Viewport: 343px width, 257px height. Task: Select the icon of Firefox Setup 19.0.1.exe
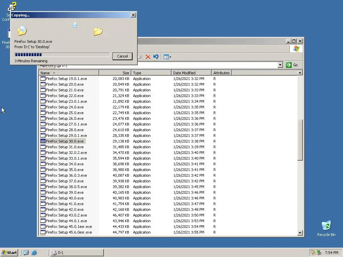pos(43,78)
